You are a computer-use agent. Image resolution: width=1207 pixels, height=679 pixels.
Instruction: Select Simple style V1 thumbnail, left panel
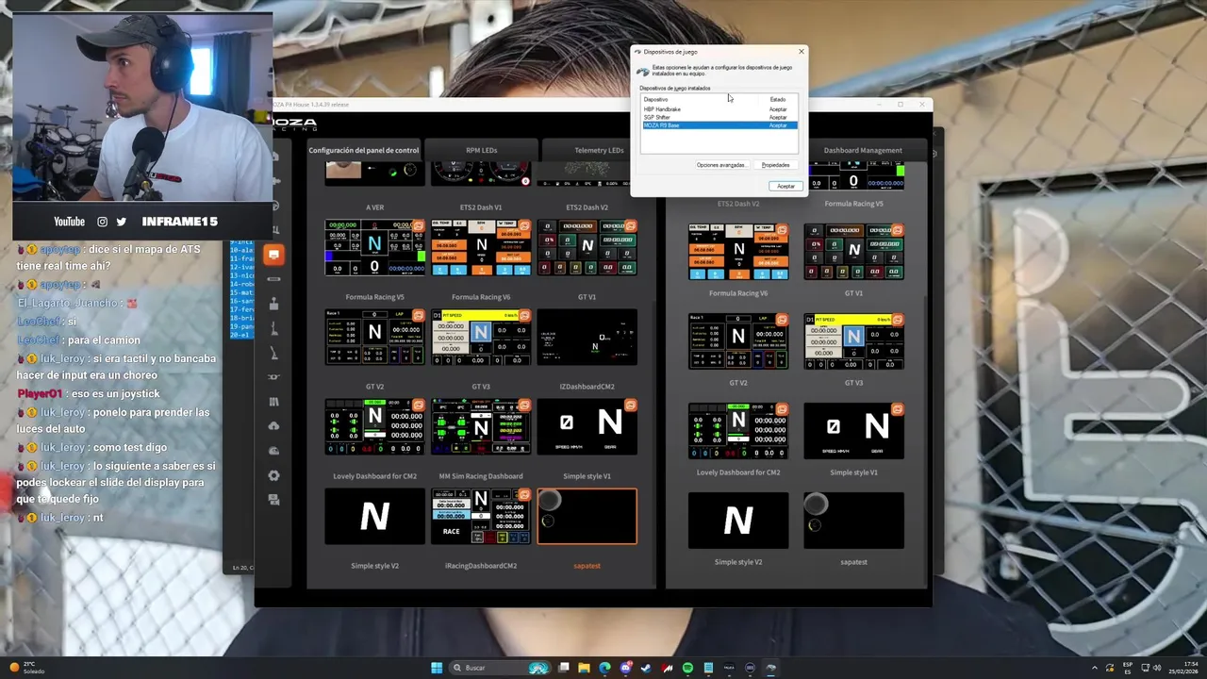(587, 427)
